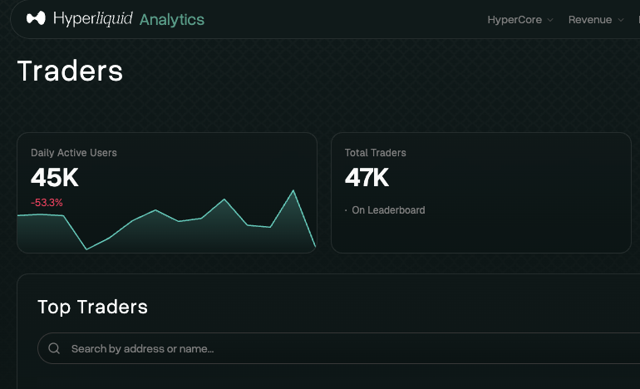Click the -53.3% change indicator
640x389 pixels.
(47, 203)
